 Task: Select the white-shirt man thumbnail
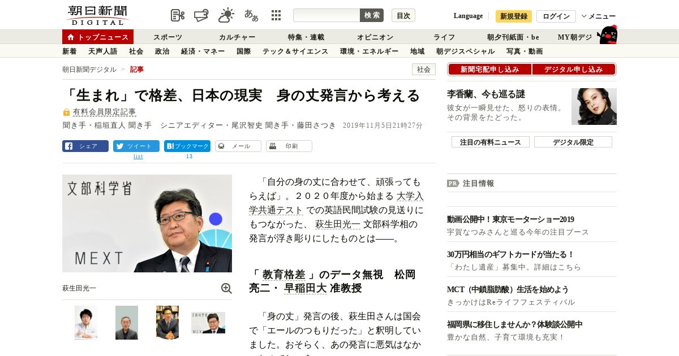[x=86, y=323]
